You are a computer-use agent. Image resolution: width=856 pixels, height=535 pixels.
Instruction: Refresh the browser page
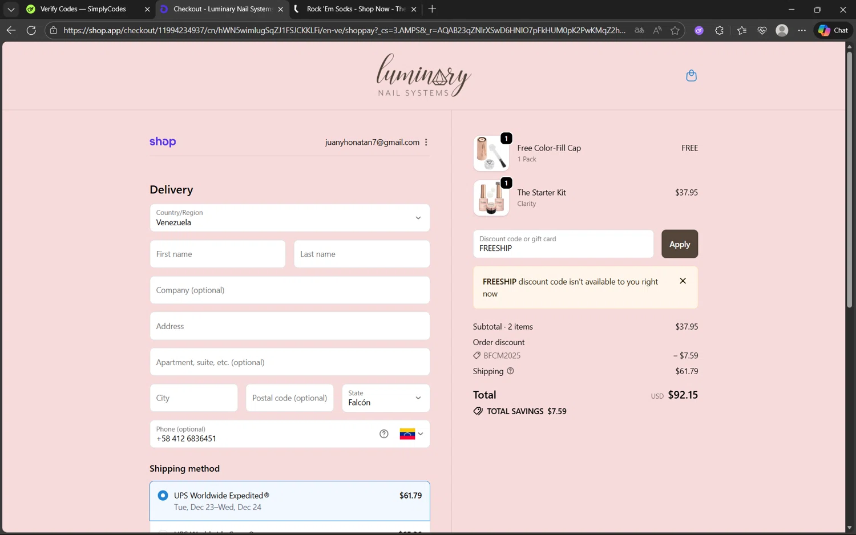(x=31, y=30)
